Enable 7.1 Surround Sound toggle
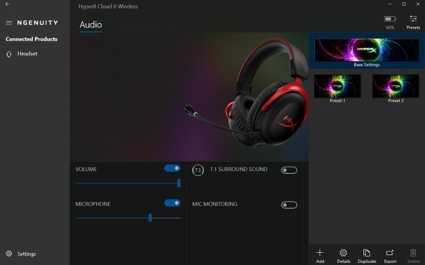 (x=289, y=170)
